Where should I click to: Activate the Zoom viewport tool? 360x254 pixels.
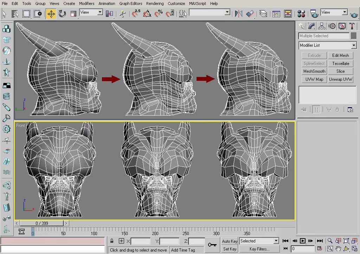pos(330,241)
